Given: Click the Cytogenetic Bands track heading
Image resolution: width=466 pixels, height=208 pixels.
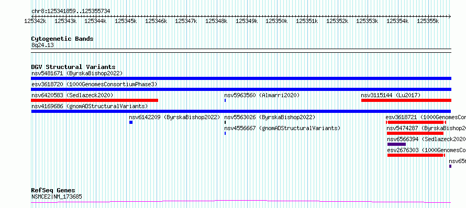Looking at the screenshot, I should click(62, 39).
